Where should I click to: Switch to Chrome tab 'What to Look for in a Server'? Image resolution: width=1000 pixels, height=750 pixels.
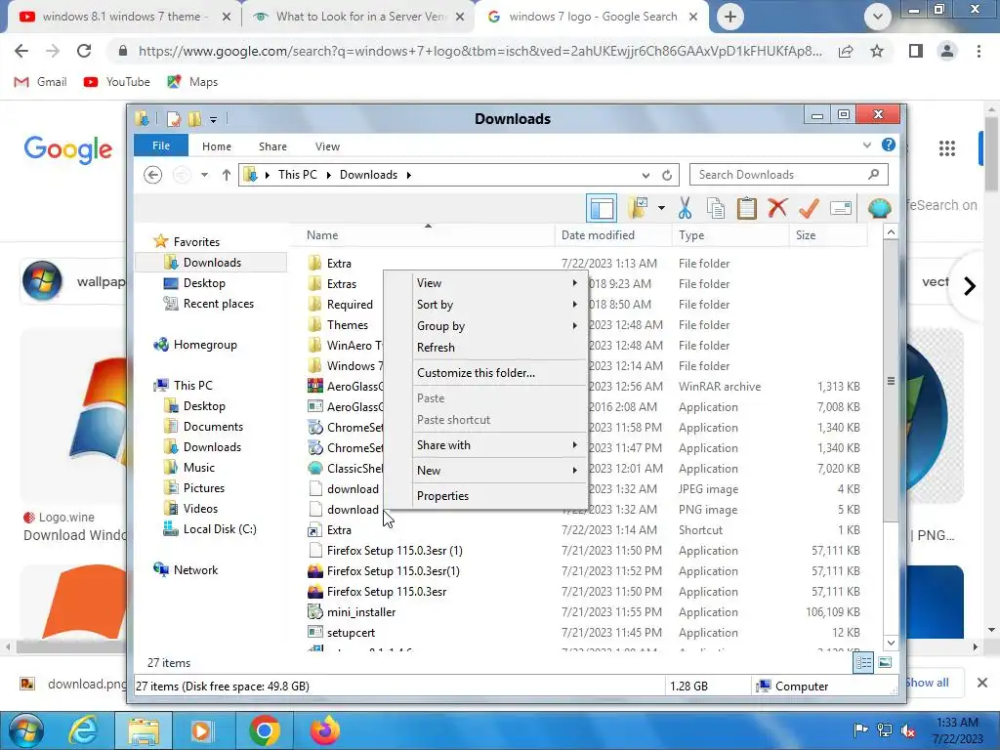357,17
